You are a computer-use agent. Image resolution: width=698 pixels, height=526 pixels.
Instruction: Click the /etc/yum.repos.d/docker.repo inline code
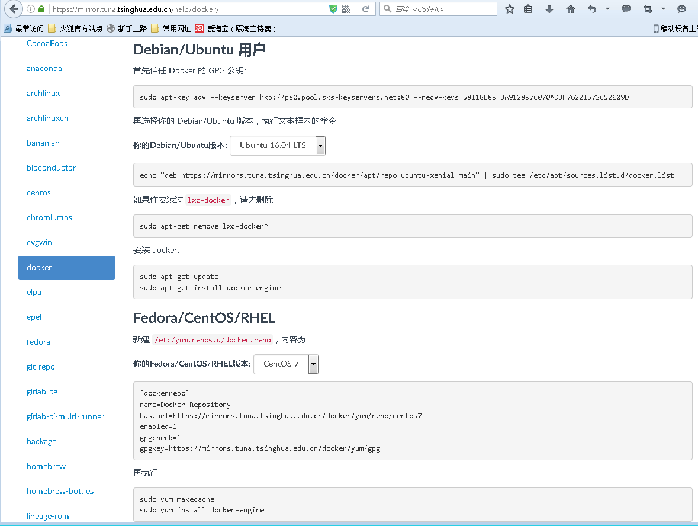point(213,340)
